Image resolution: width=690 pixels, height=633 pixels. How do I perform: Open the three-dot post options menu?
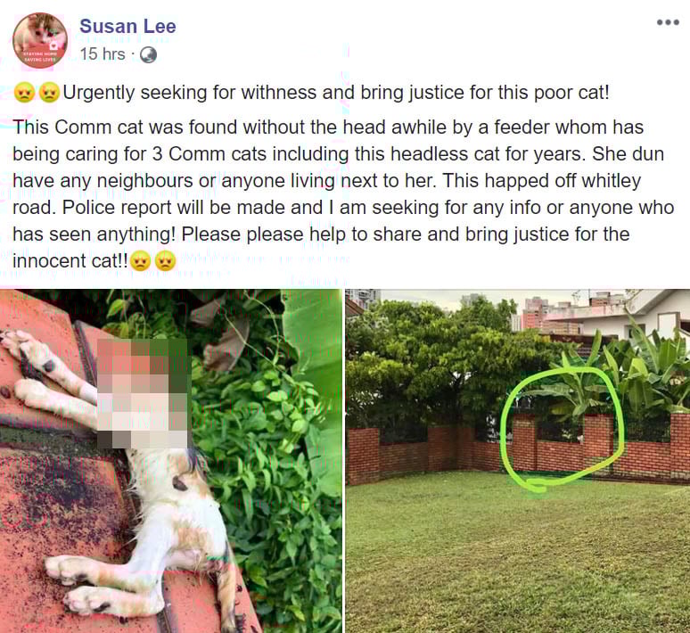coord(668,22)
